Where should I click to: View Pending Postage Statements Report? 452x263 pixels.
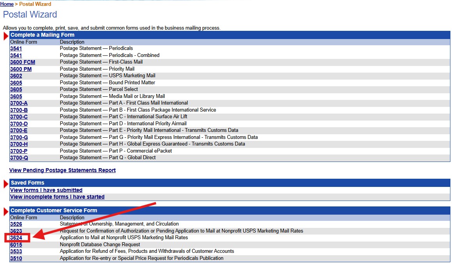coord(62,170)
